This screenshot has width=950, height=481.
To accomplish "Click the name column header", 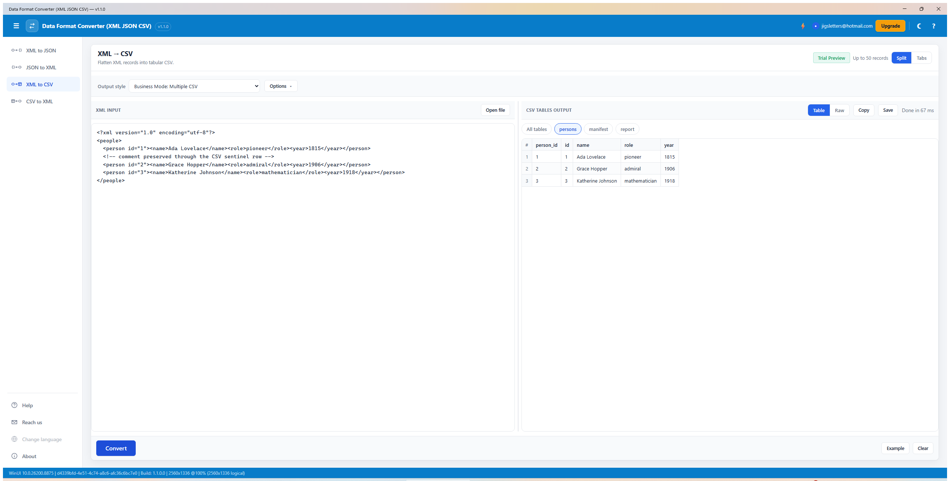I will [x=597, y=145].
